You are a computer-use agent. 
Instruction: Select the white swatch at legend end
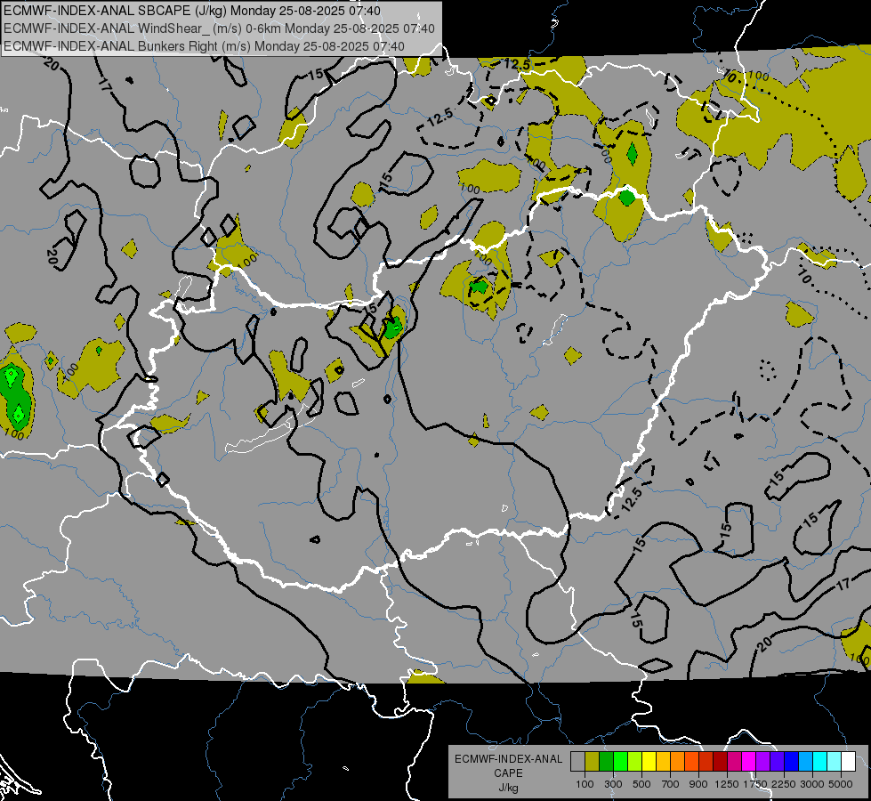coord(848,762)
